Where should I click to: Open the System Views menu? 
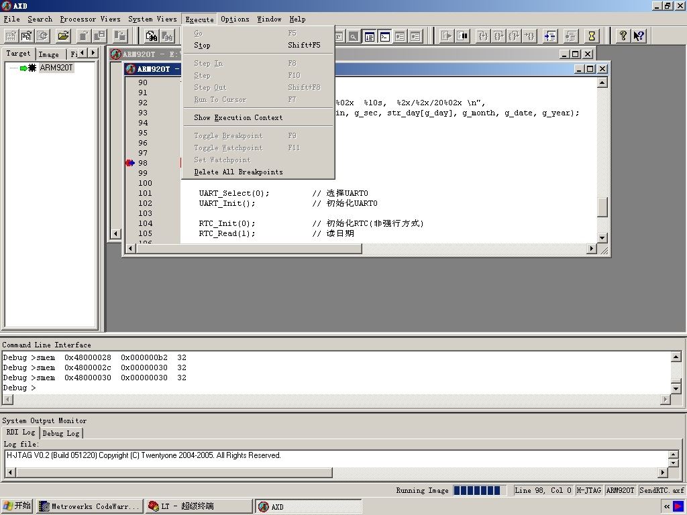[152, 19]
